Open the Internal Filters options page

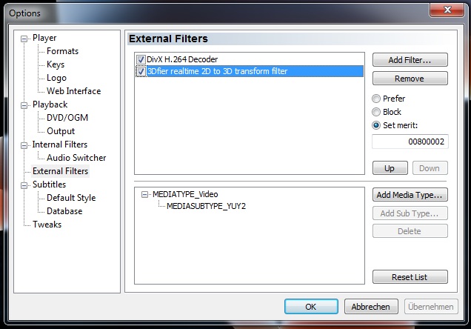pyautogui.click(x=60, y=144)
